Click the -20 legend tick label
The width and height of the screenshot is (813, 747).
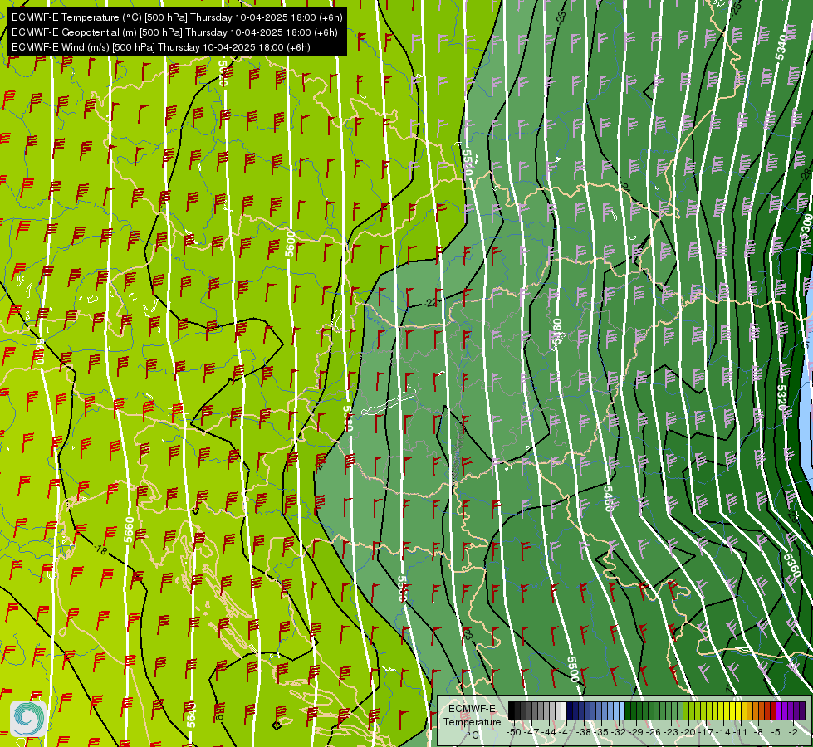click(x=688, y=733)
